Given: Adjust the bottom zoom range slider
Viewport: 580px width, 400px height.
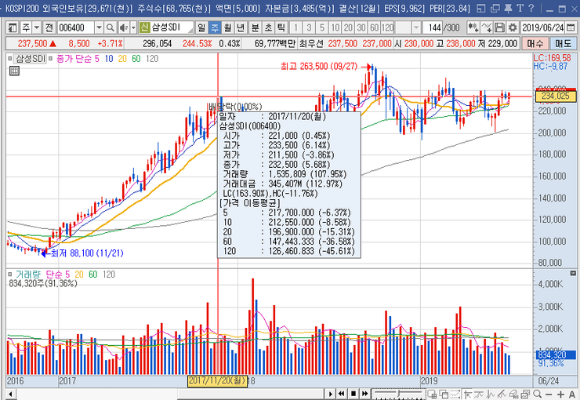Looking at the screenshot, I should (x=398, y=394).
